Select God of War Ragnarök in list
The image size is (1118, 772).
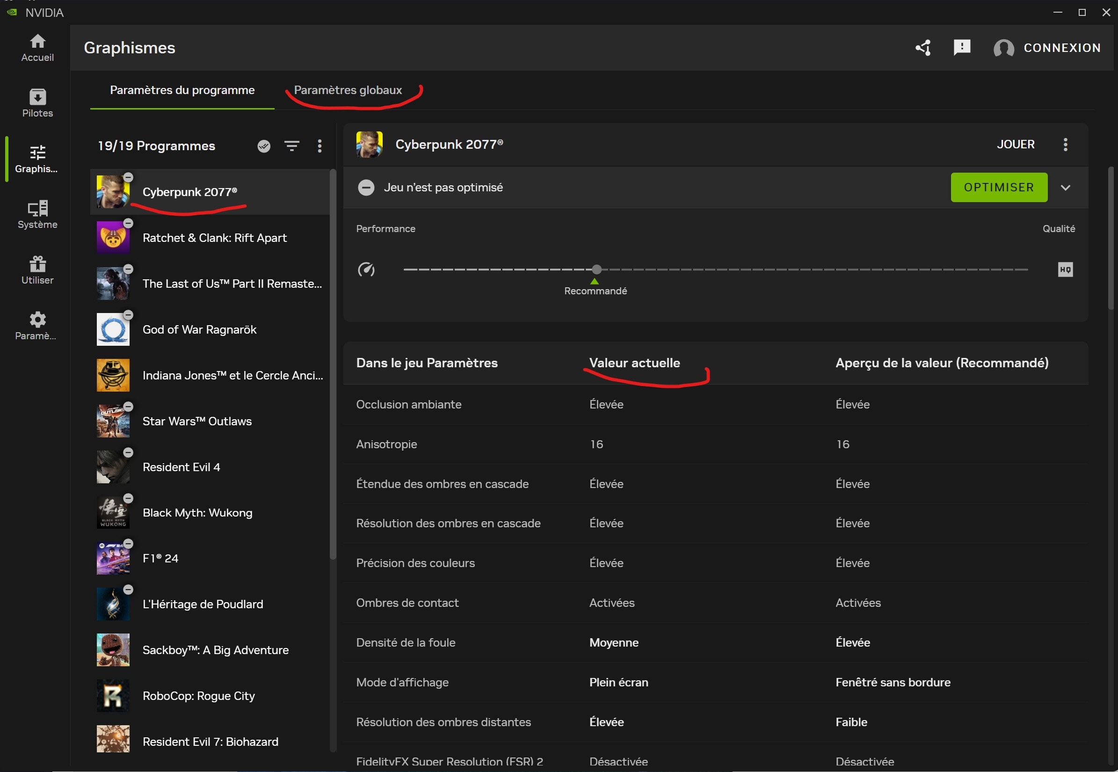(199, 329)
